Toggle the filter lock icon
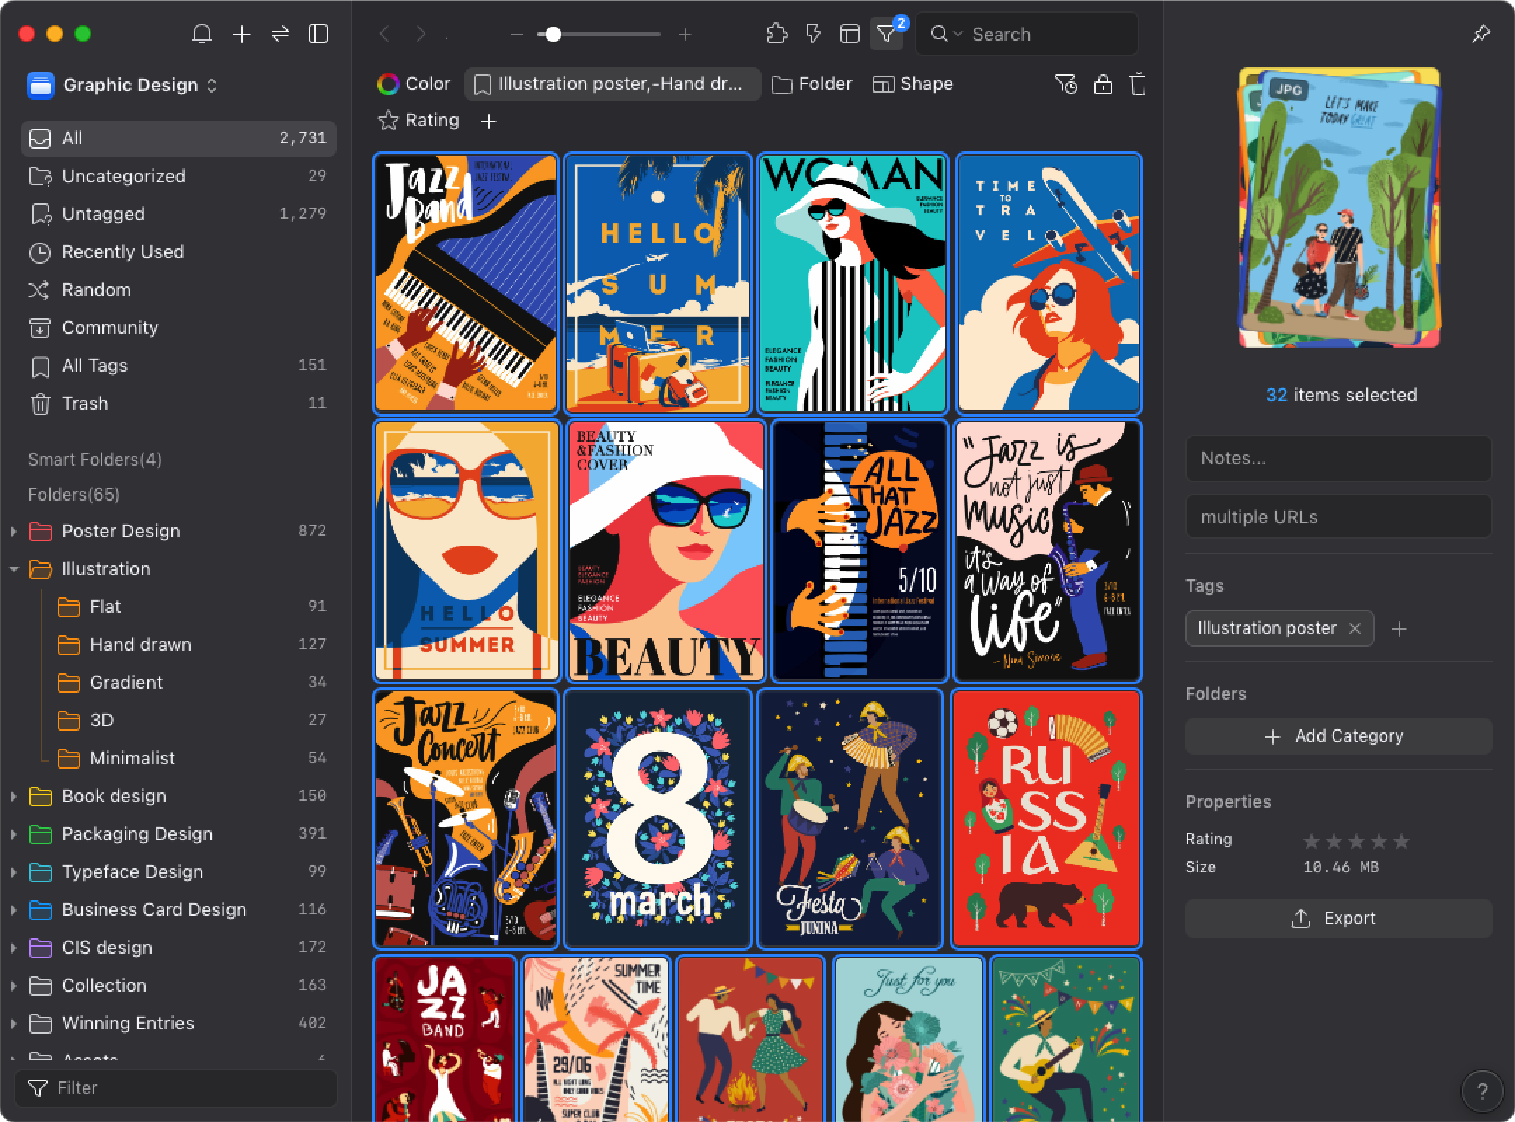This screenshot has width=1515, height=1122. pos(1103,84)
